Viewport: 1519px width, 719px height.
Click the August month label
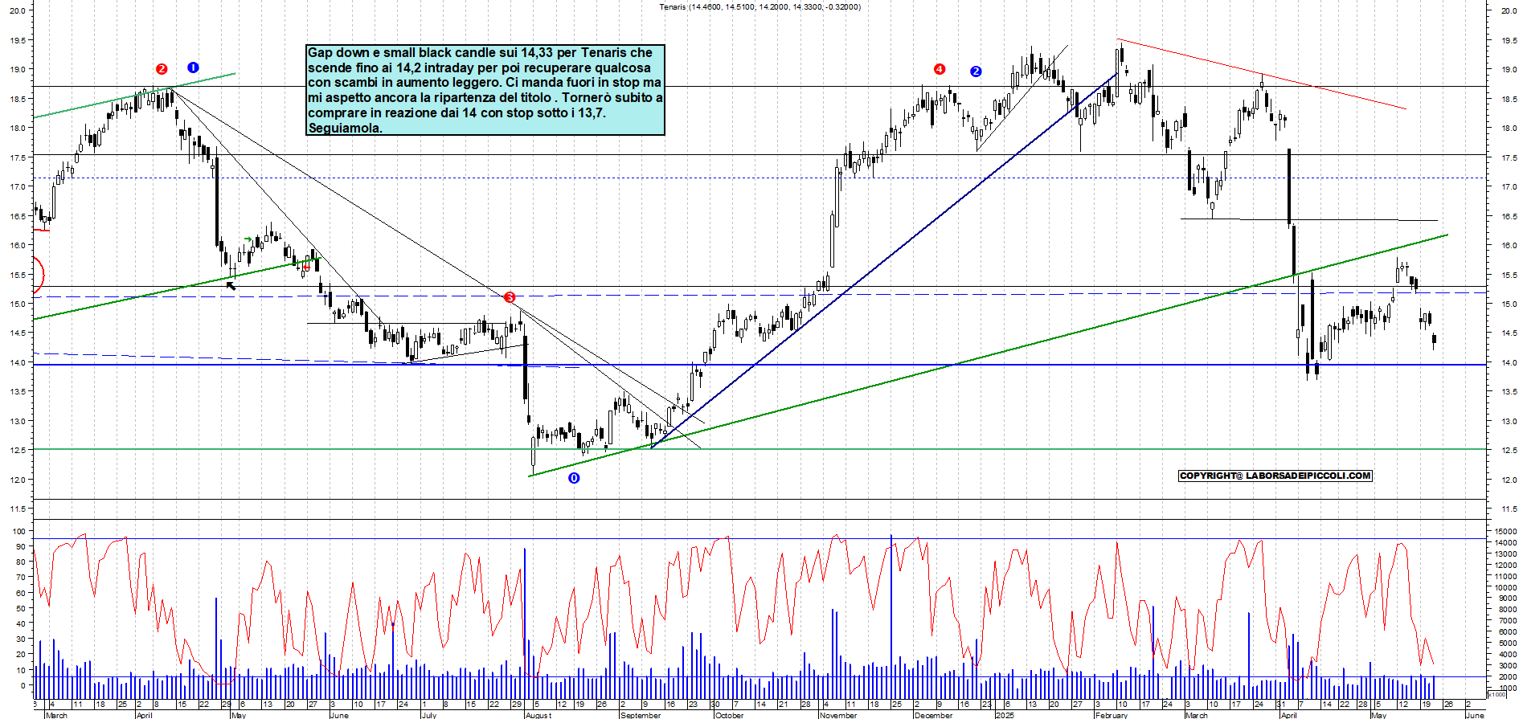point(538,715)
